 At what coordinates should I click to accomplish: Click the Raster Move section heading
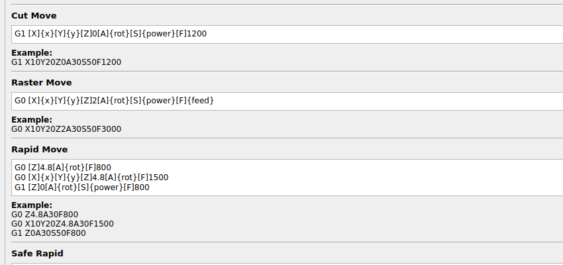(42, 82)
